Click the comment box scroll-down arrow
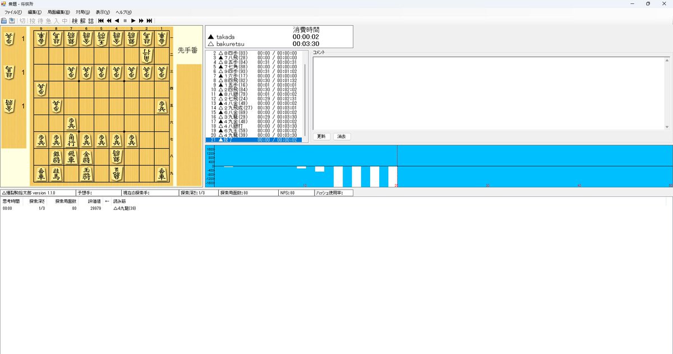The height and width of the screenshot is (354, 673). pos(667,127)
